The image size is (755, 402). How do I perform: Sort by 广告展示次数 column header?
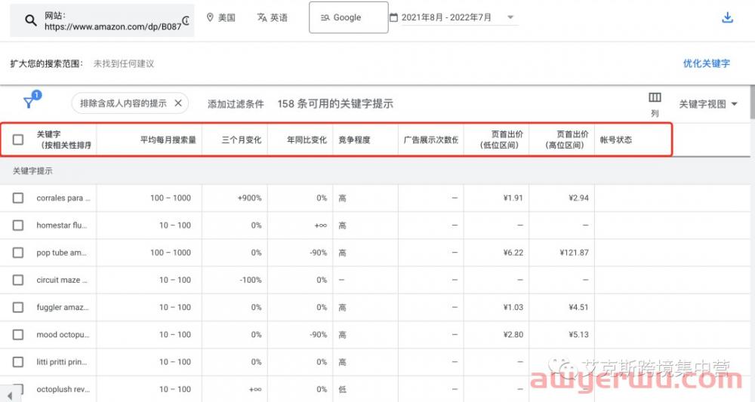click(x=431, y=140)
